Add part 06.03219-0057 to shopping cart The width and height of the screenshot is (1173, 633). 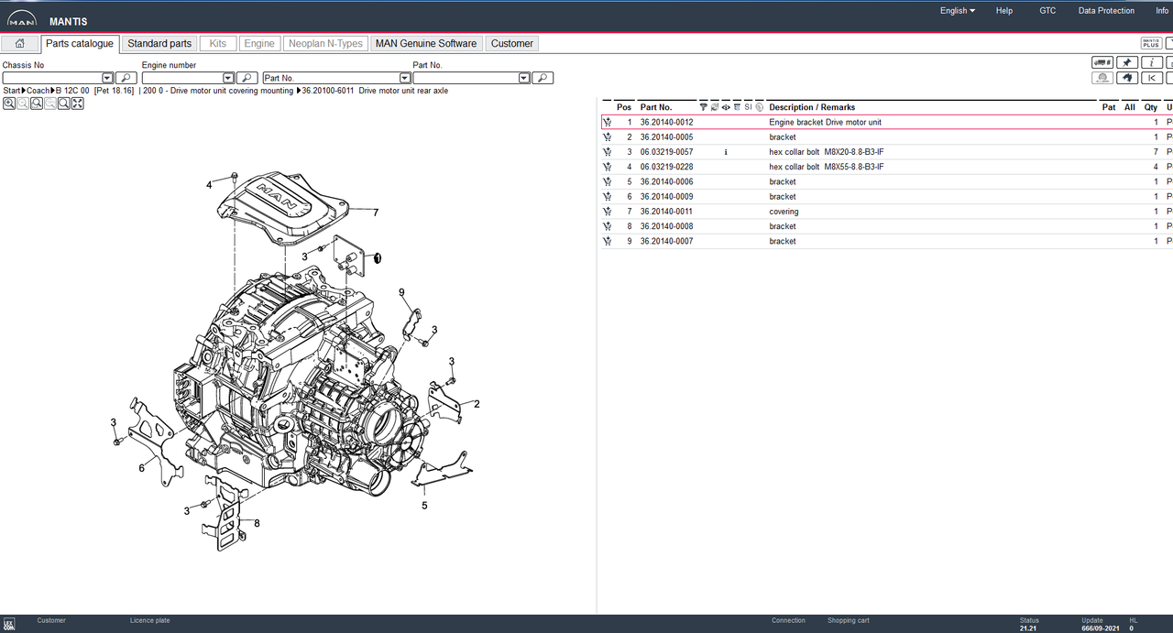coord(608,152)
